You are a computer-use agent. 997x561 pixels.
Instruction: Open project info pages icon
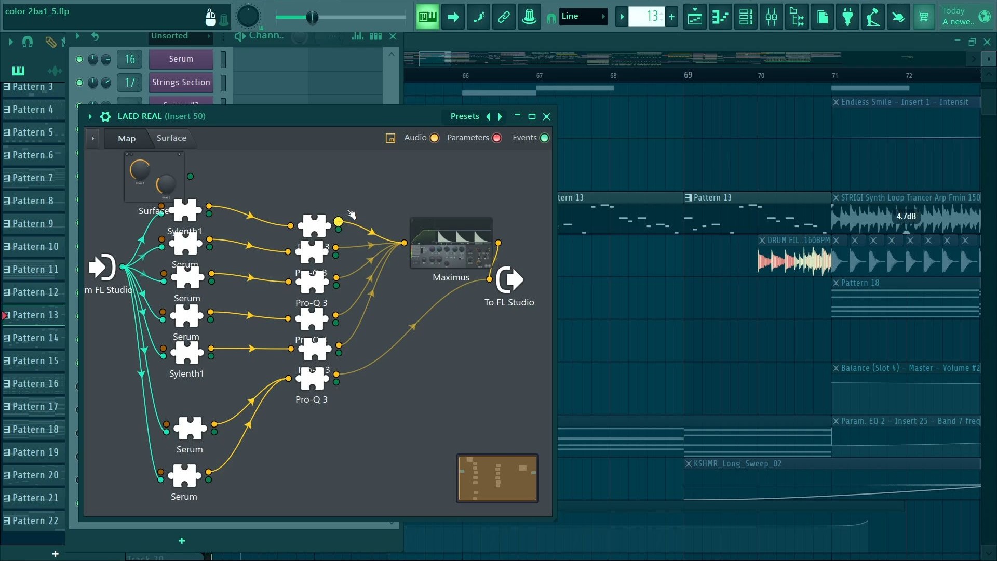coord(823,17)
